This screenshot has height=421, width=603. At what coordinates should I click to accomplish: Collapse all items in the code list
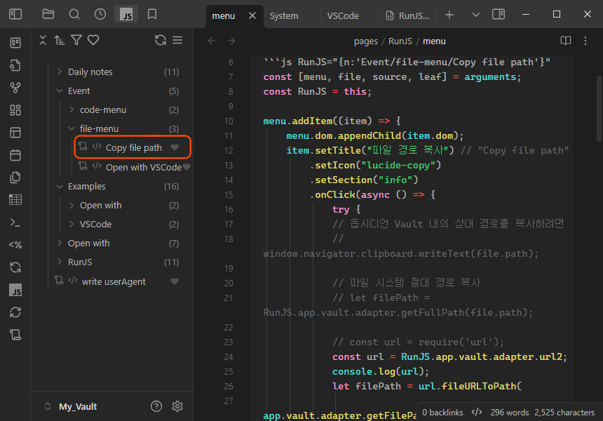pos(43,40)
